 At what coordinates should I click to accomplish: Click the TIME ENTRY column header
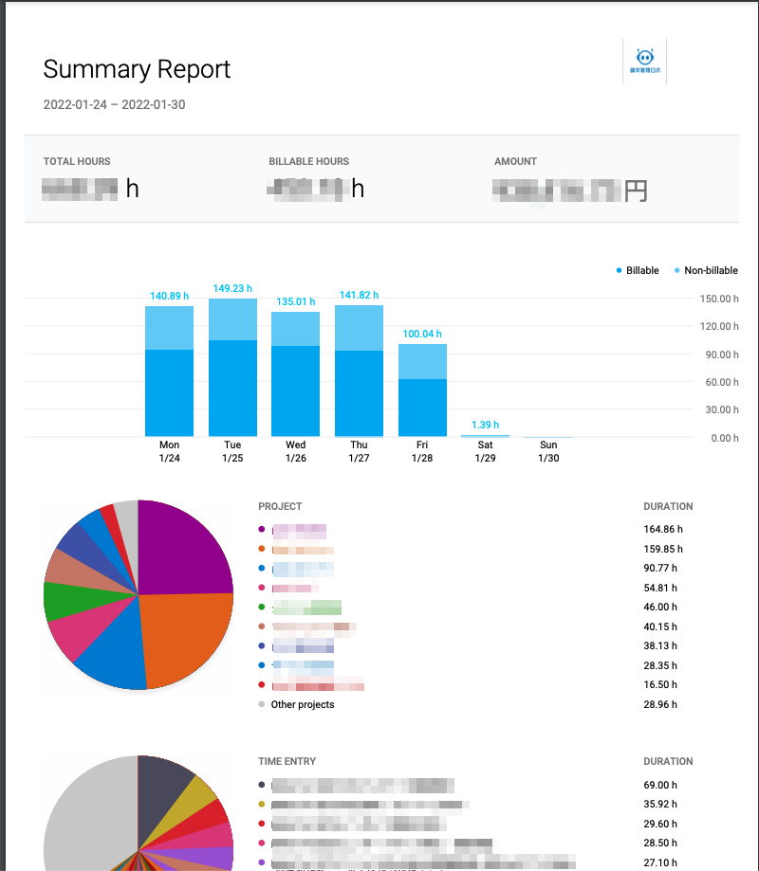[x=287, y=762]
